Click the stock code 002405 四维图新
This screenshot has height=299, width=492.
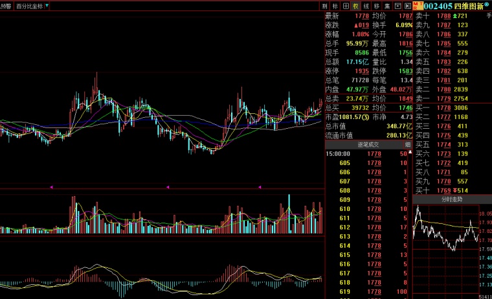454,6
